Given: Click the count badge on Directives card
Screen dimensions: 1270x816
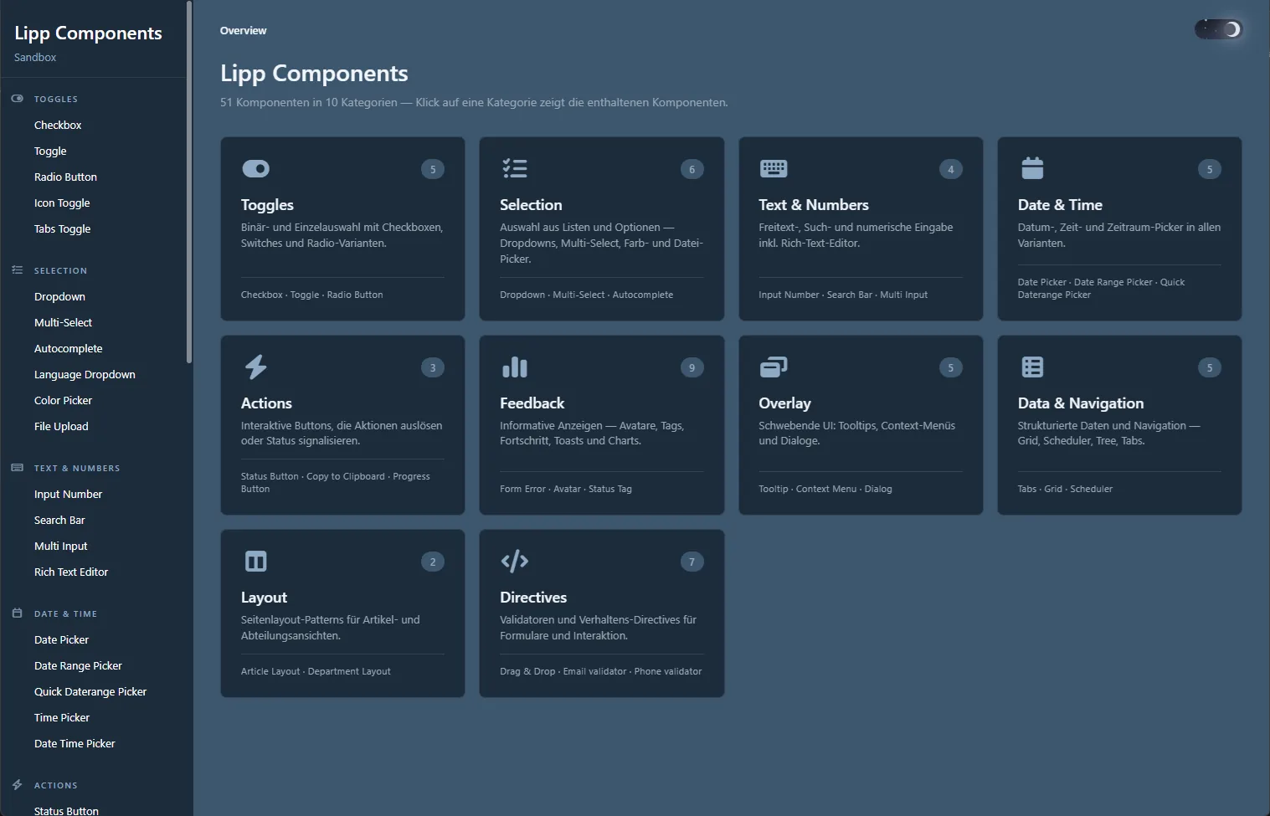Looking at the screenshot, I should pos(692,562).
